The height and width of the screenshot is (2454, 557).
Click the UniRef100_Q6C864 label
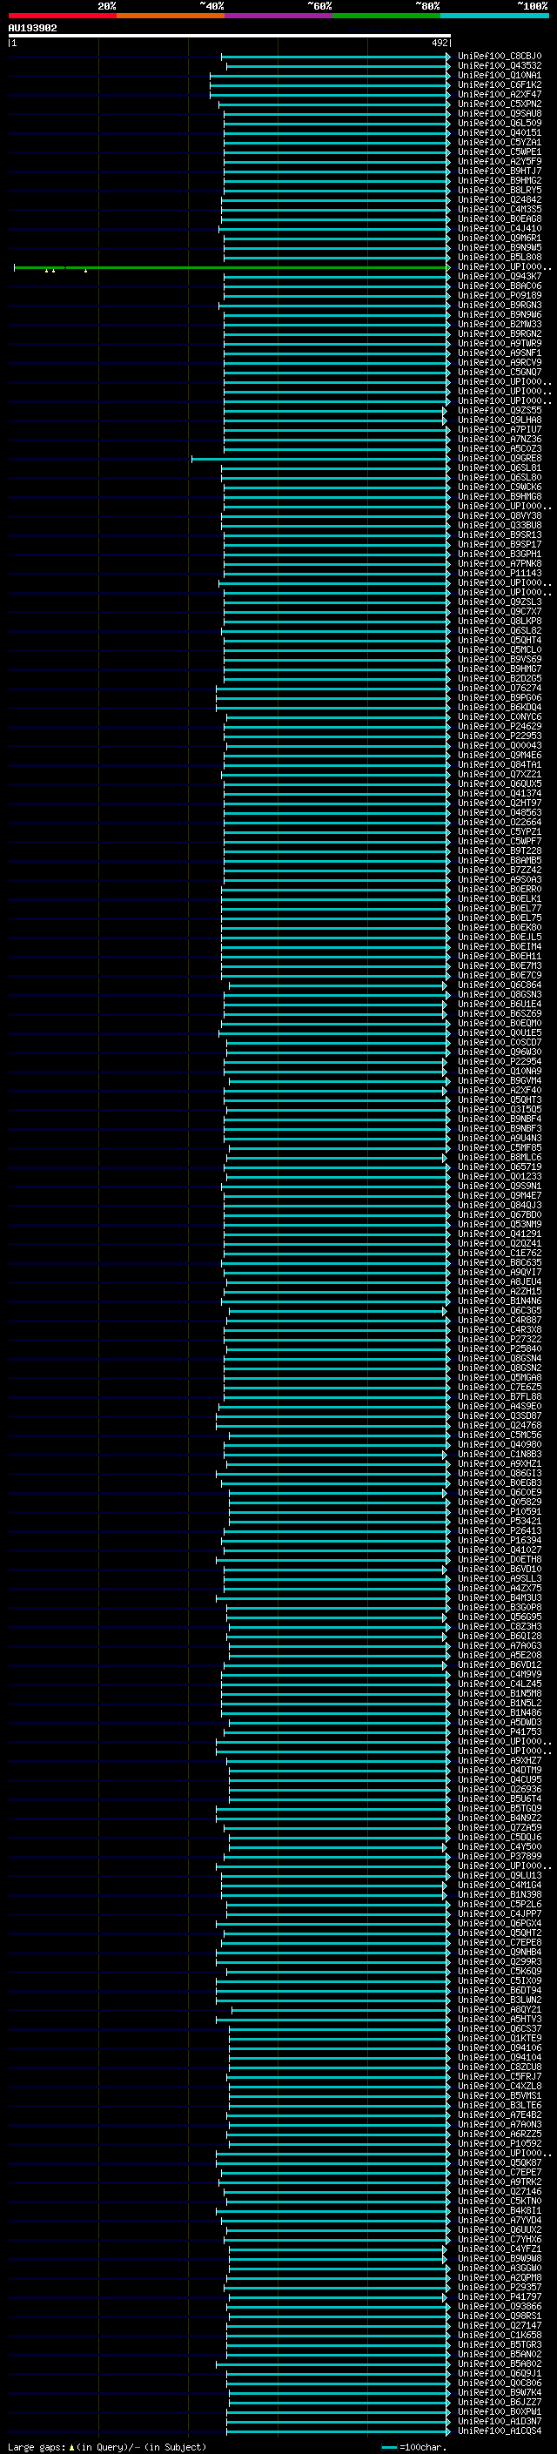499,985
